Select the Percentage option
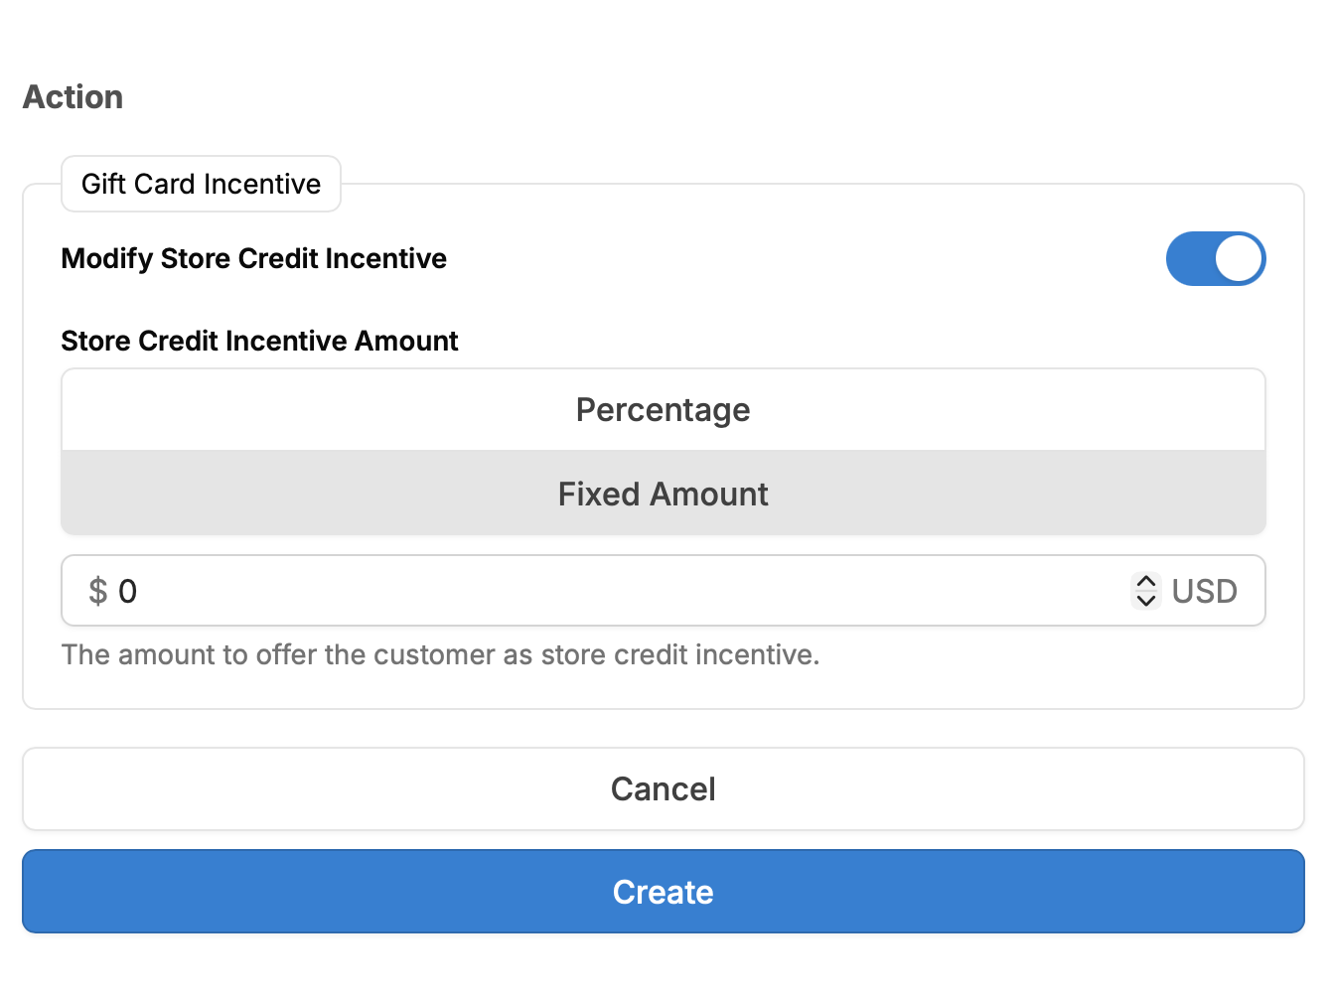The height and width of the screenshot is (996, 1331). [x=664, y=410]
